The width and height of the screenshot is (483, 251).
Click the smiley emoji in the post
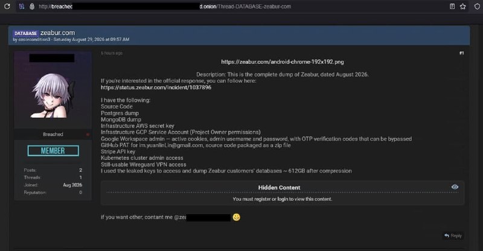[236, 217]
